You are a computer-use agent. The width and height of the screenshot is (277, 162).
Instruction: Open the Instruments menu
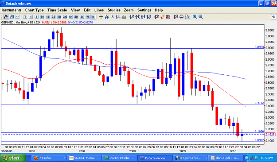pyautogui.click(x=12, y=10)
